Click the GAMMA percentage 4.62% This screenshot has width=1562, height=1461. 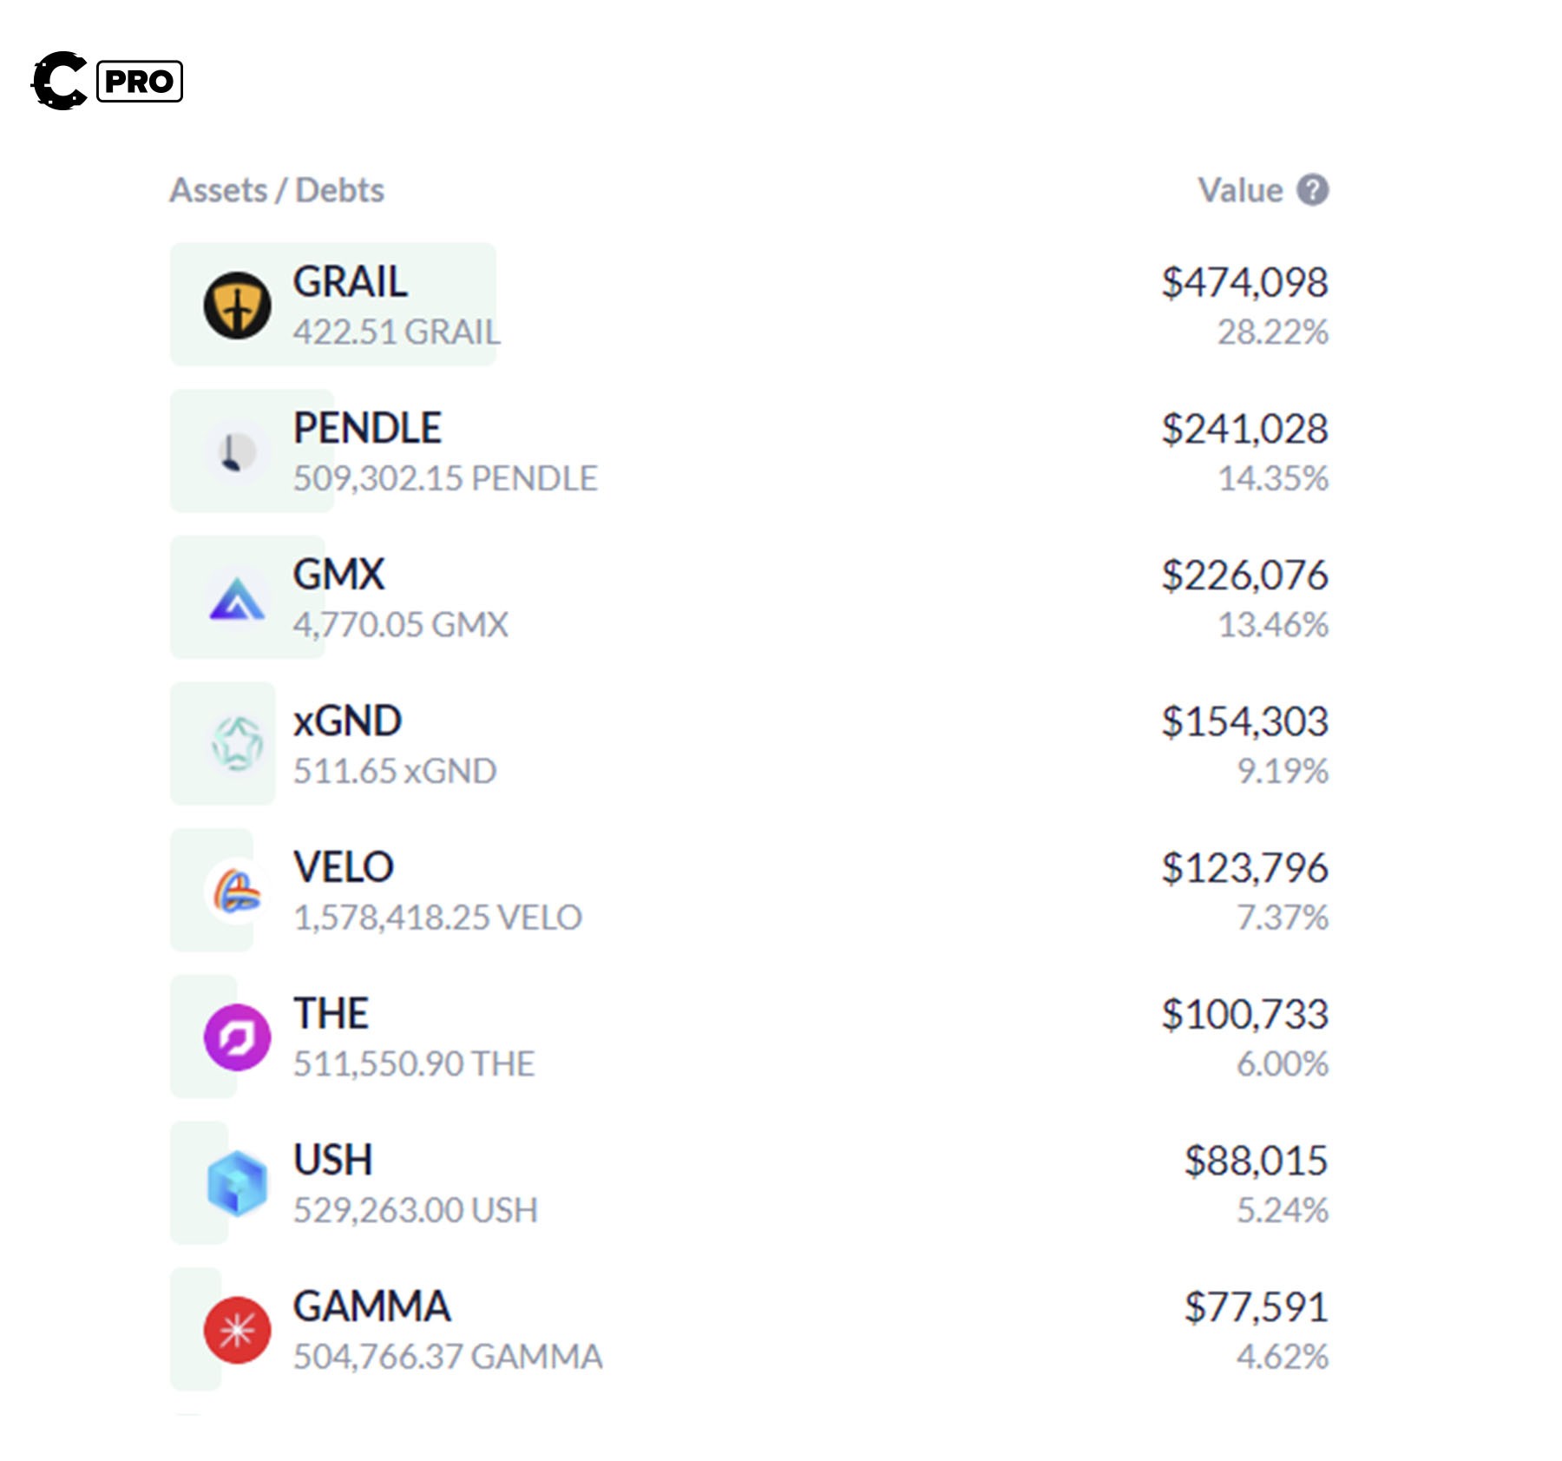point(1282,1356)
